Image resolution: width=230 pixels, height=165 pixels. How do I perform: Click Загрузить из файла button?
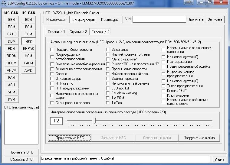(199, 138)
